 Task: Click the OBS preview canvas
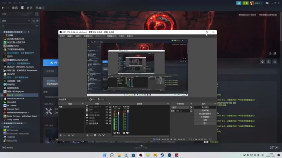[137, 67]
